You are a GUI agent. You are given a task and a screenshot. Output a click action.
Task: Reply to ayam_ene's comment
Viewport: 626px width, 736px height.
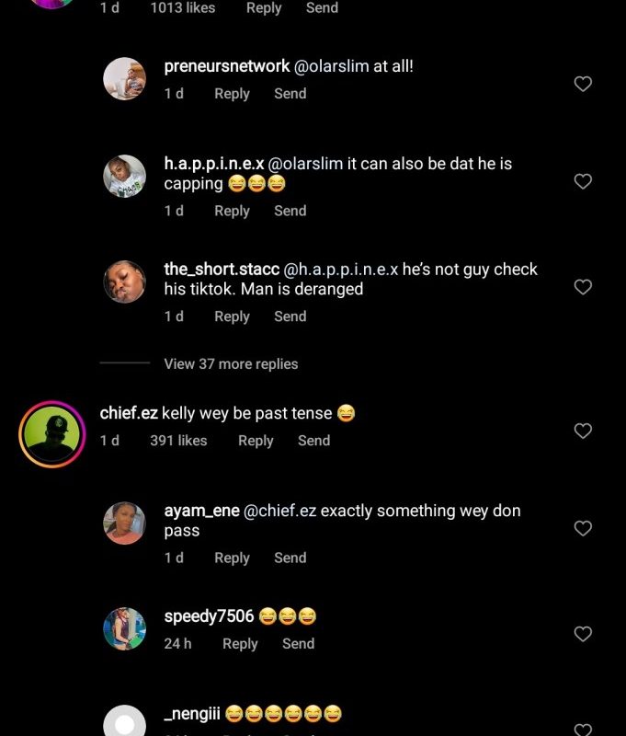[x=232, y=558]
